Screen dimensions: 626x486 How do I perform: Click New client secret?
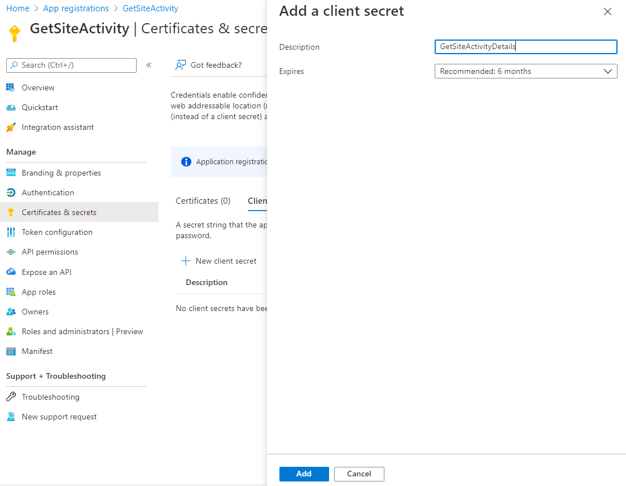219,261
